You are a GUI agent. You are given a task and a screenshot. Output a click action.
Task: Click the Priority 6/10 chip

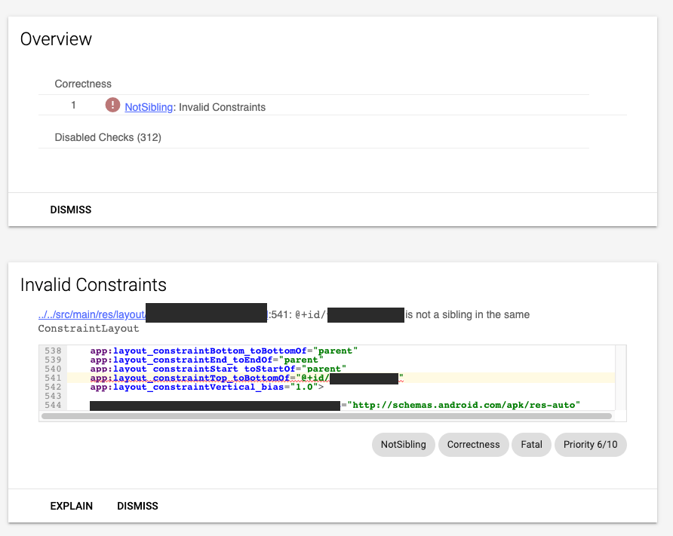[591, 445]
